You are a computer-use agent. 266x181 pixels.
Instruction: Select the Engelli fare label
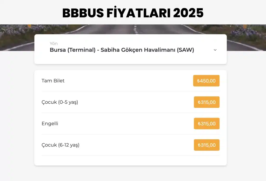click(x=50, y=124)
